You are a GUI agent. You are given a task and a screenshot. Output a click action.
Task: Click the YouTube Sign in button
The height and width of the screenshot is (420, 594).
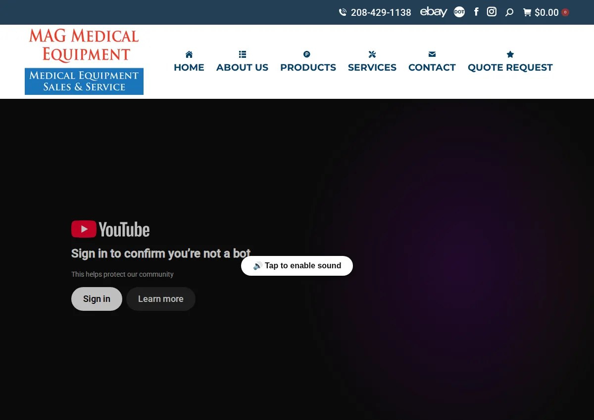(97, 299)
